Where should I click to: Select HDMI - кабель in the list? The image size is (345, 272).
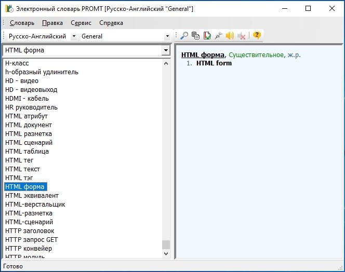(27, 99)
